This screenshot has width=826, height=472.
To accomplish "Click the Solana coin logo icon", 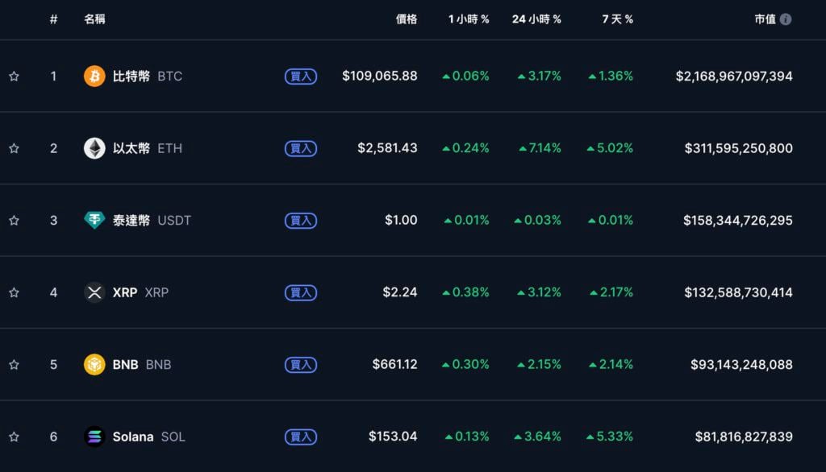I will [x=94, y=437].
